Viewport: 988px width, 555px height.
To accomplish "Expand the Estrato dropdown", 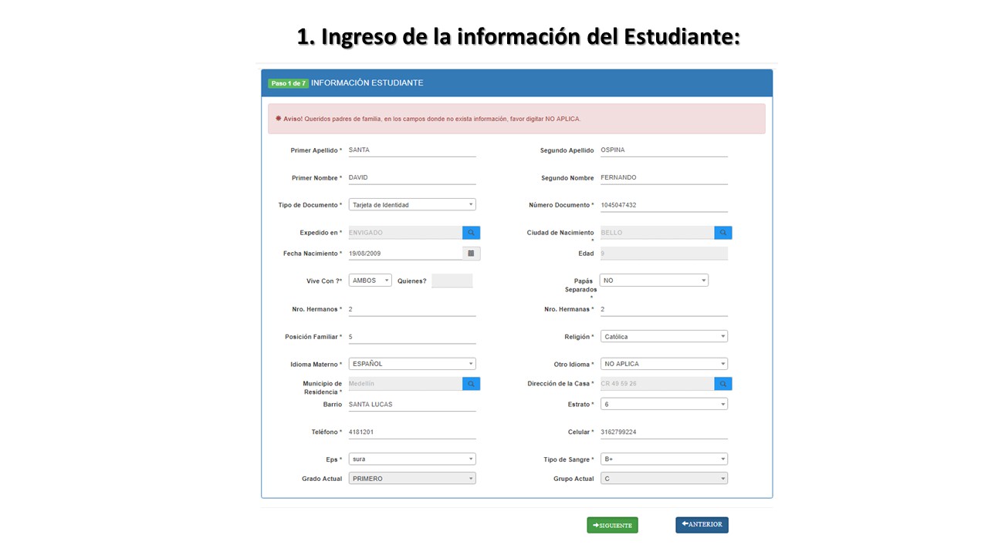I will pos(664,405).
